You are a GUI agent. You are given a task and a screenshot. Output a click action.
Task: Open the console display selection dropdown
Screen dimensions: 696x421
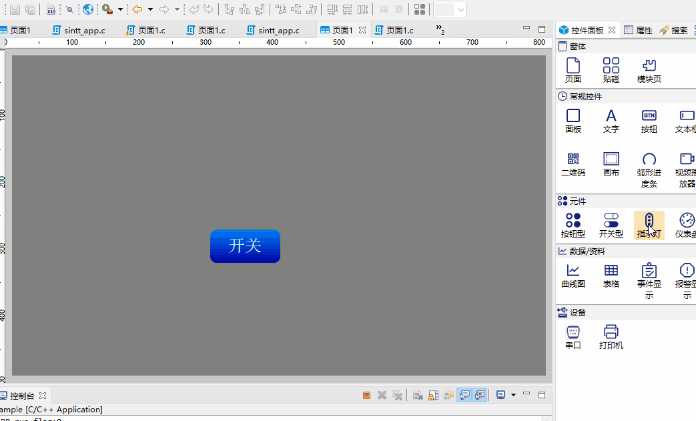click(514, 395)
